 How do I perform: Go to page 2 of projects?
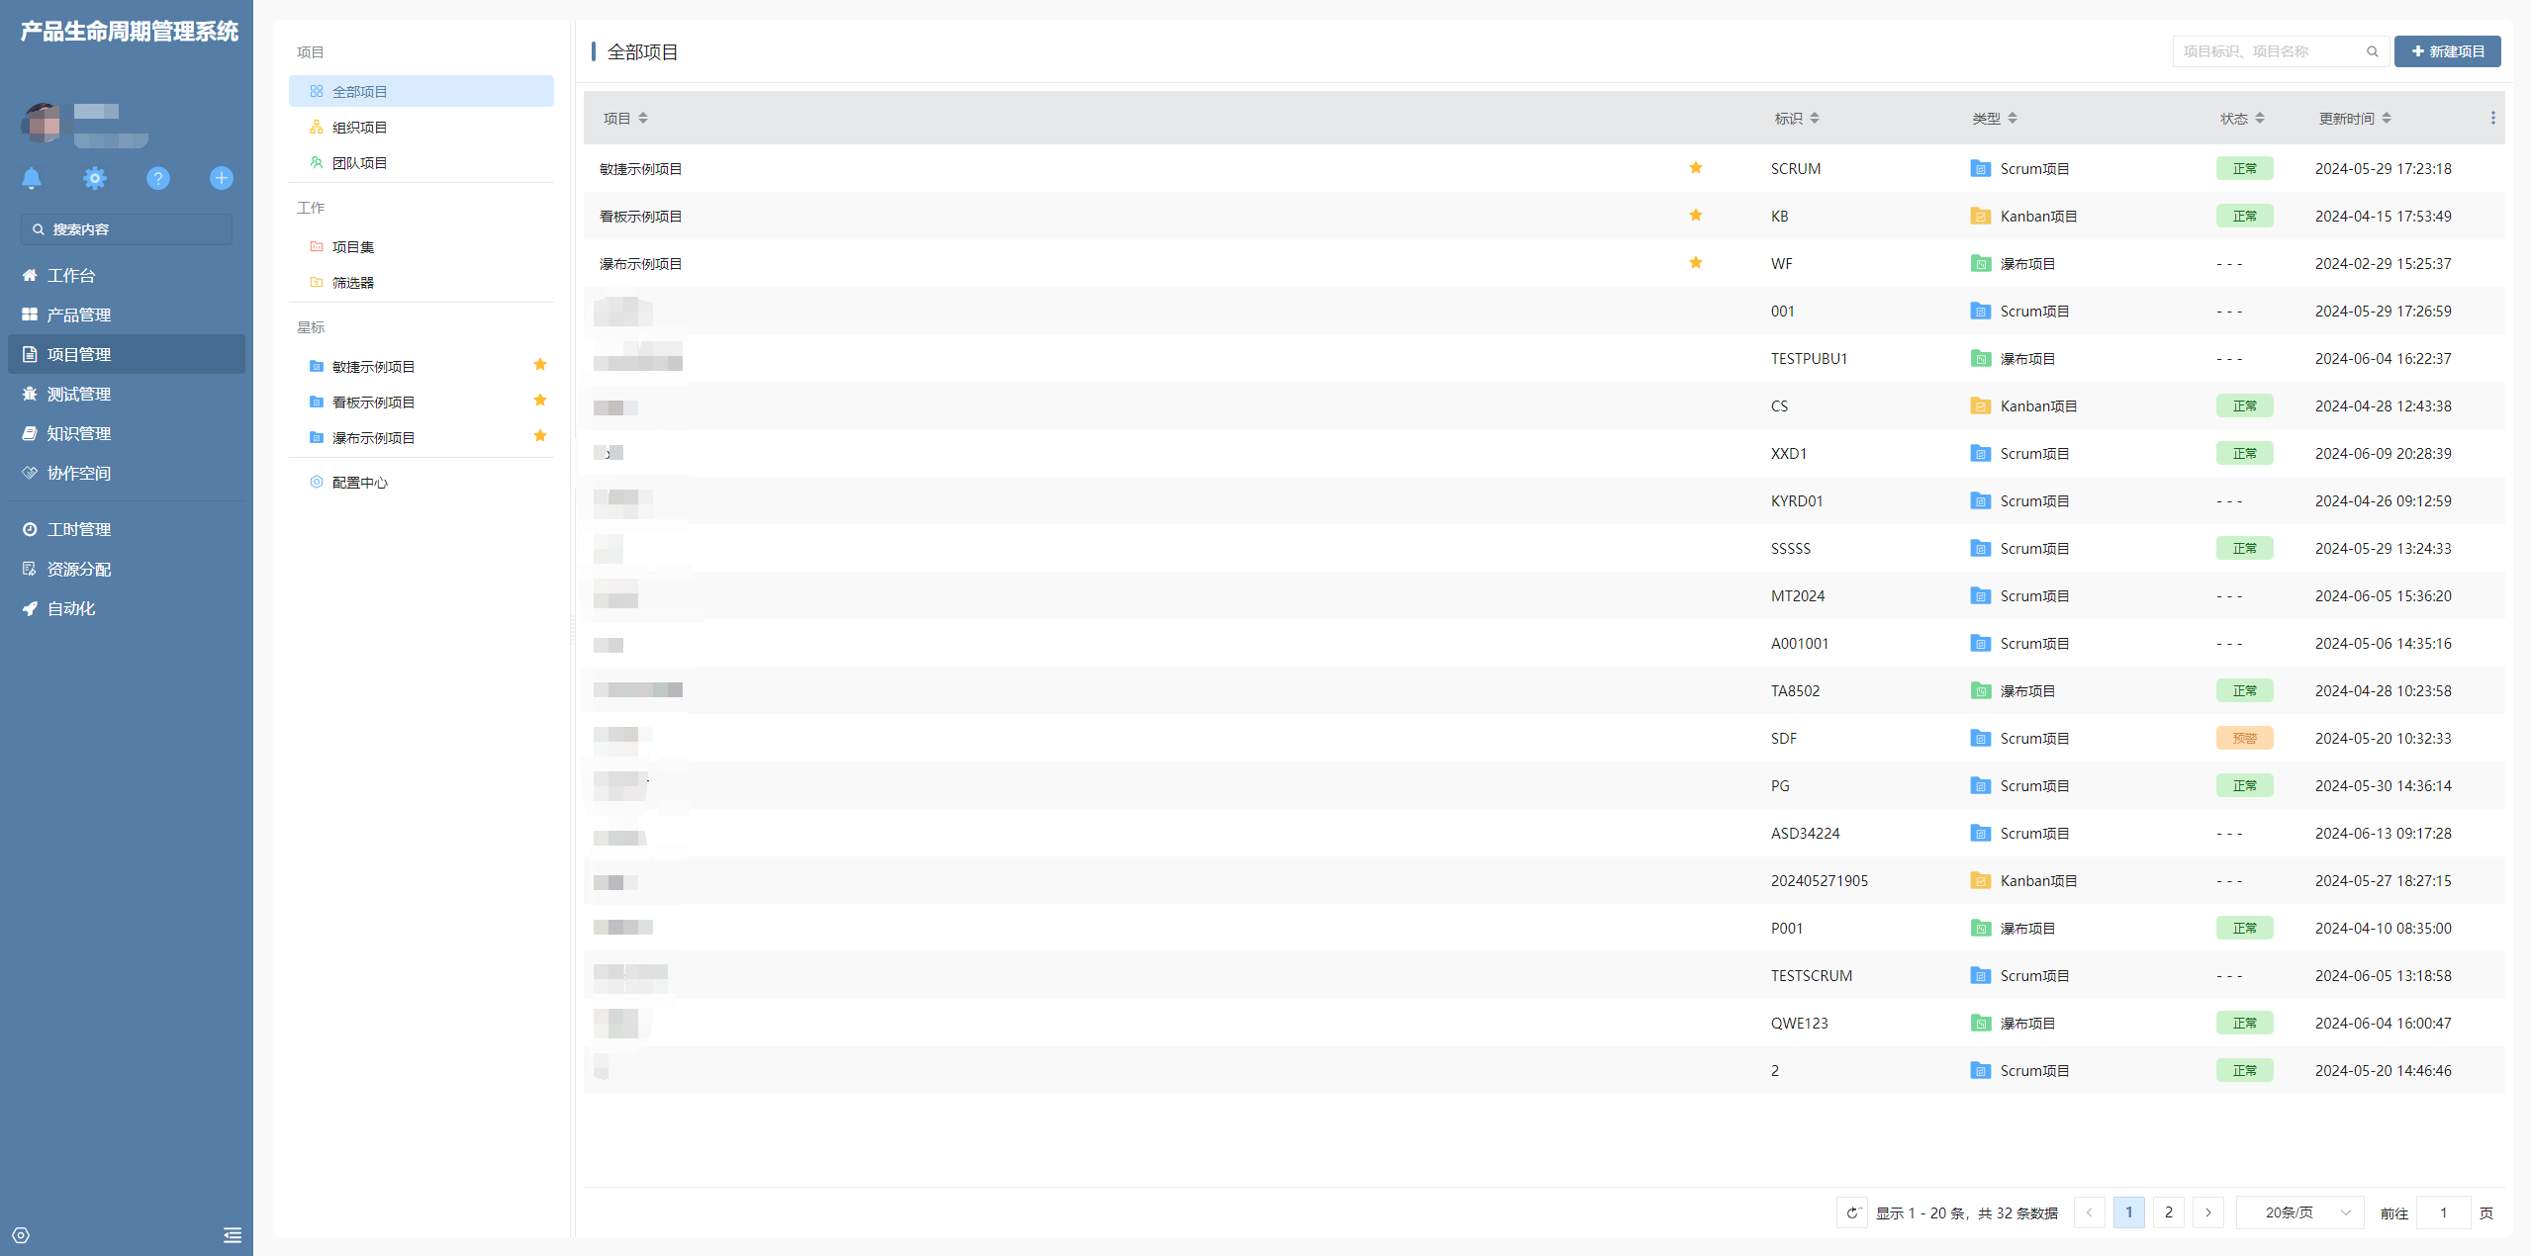pos(2169,1212)
